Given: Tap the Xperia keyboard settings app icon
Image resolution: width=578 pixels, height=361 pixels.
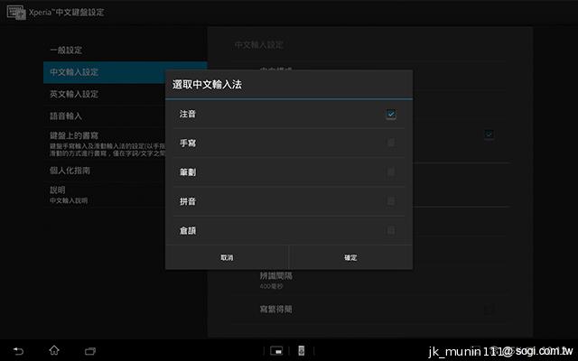Looking at the screenshot, I should coord(16,12).
